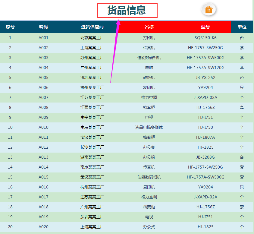The height and width of the screenshot is (234, 254).
Task: Select model cell JB-YX-252
Action: (205, 77)
